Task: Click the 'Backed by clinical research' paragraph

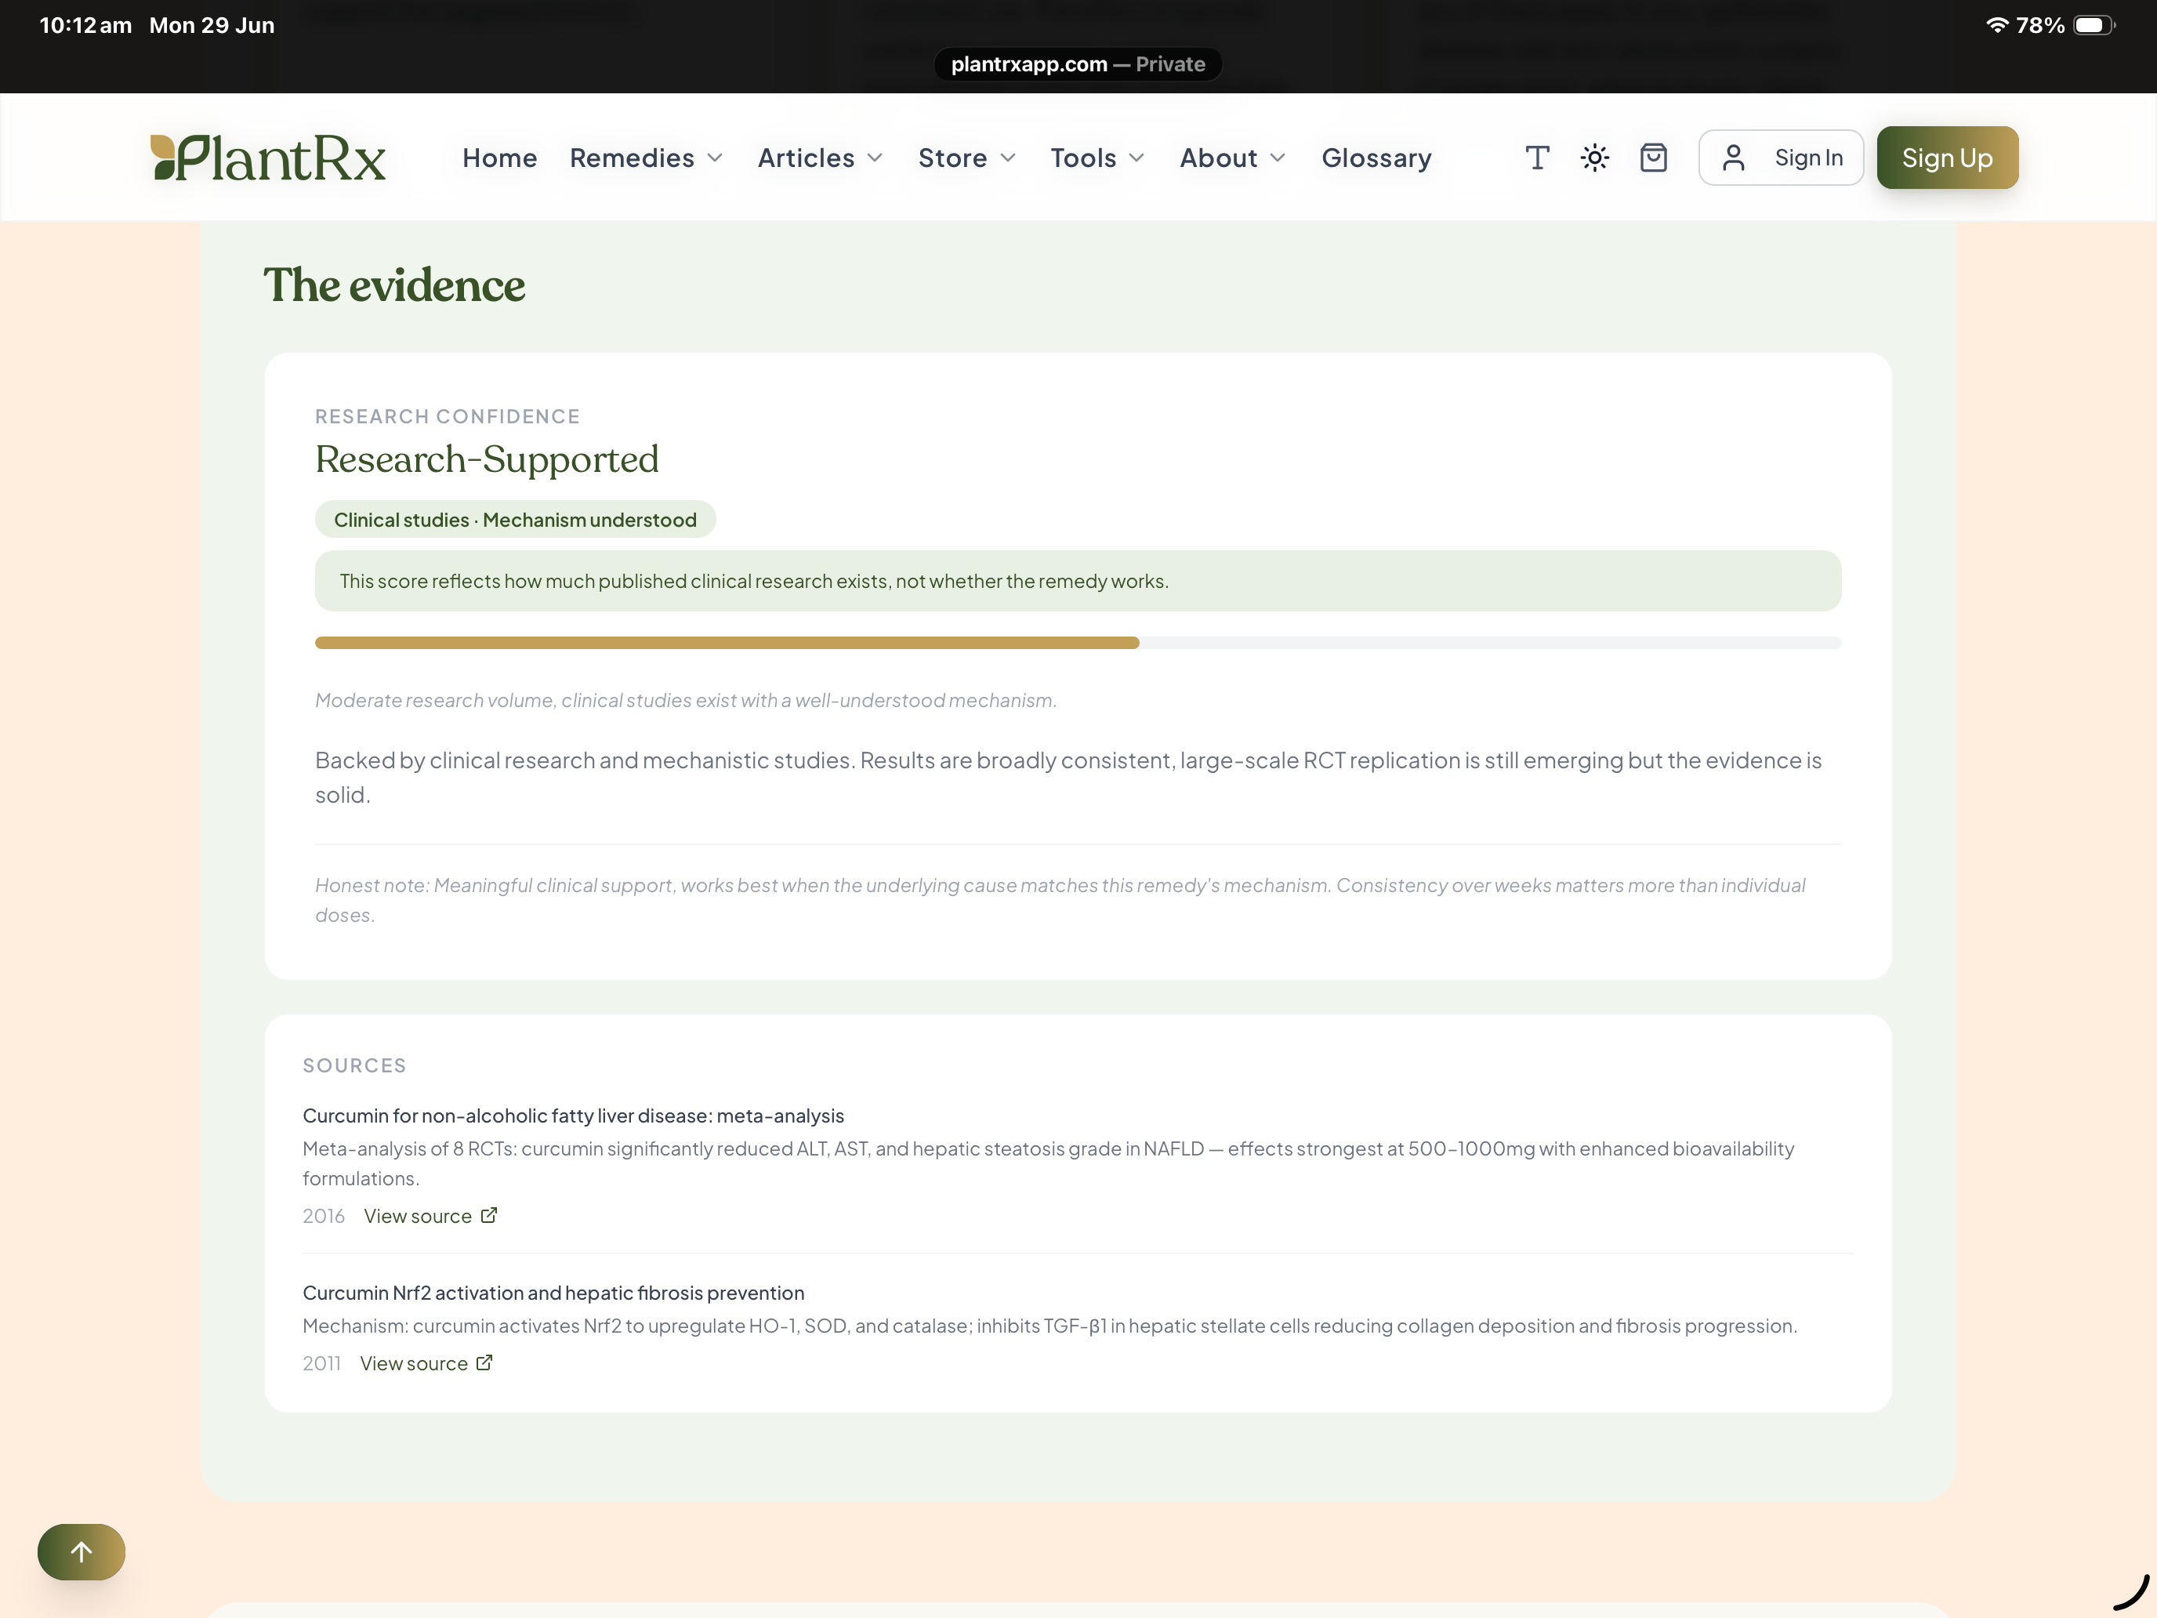Action: coord(1068,778)
